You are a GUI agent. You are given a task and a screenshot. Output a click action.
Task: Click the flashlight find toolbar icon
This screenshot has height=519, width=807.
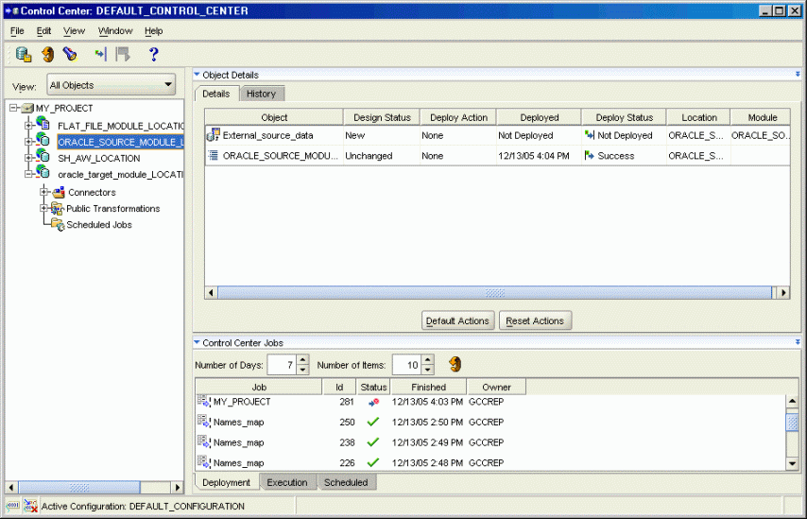pyautogui.click(x=70, y=54)
